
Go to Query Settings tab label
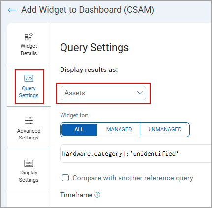click(29, 92)
